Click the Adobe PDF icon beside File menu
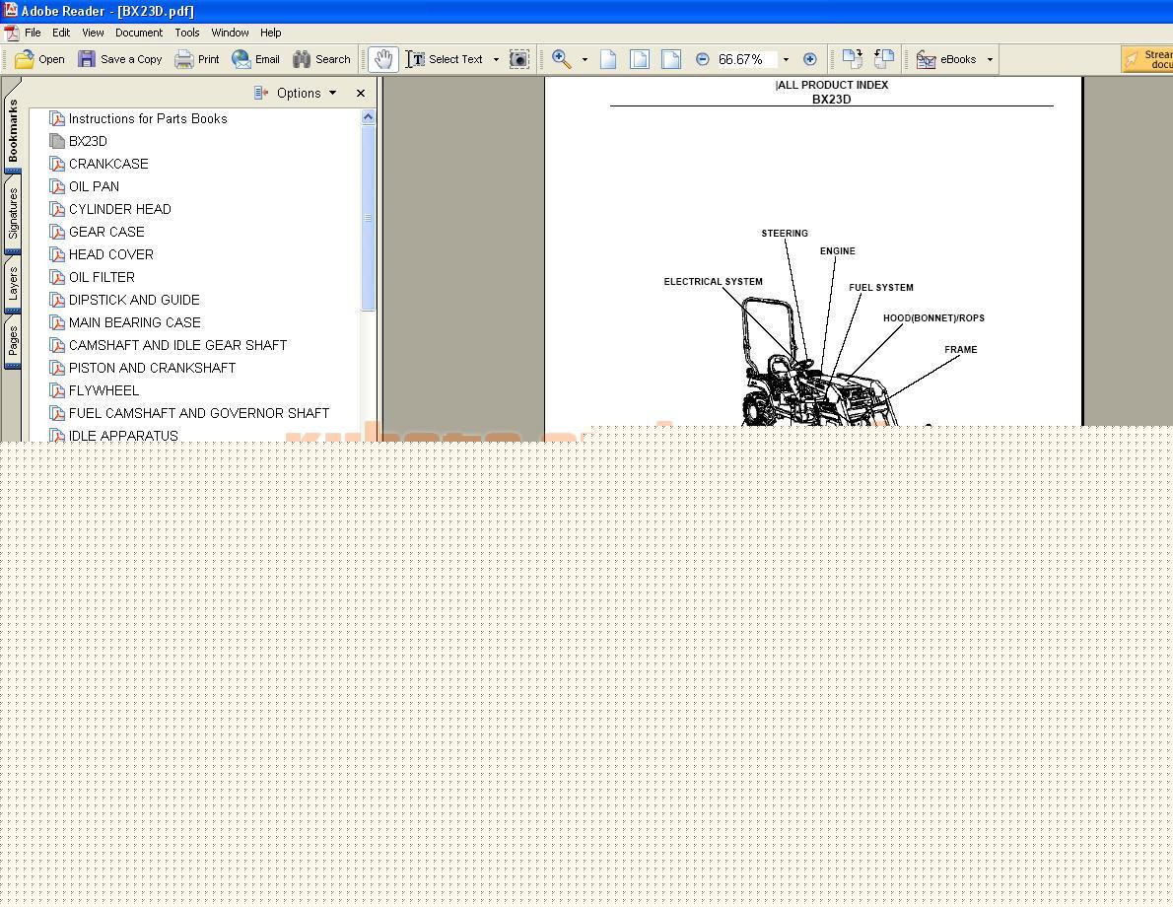Screen dimensions: 1173x907 [x=11, y=33]
